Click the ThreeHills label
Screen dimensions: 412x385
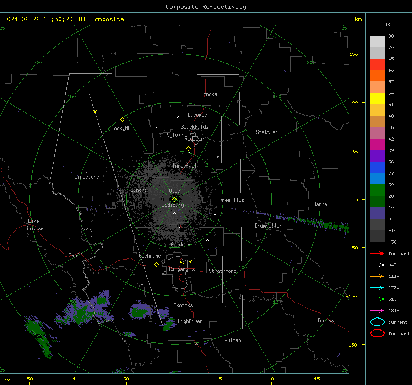tap(230, 200)
